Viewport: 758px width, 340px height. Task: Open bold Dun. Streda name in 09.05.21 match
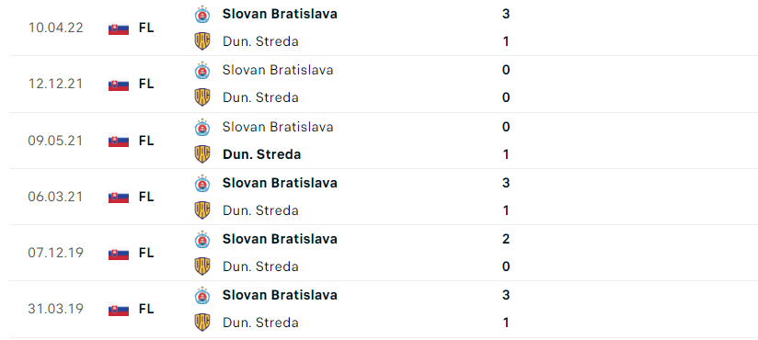261,154
